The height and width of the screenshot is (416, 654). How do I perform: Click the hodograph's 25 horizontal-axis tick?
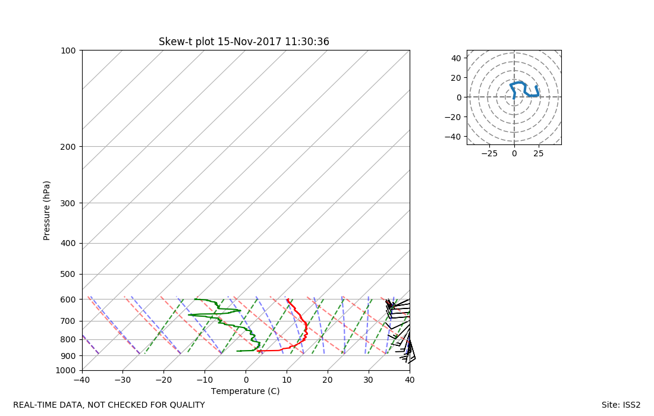coord(539,154)
